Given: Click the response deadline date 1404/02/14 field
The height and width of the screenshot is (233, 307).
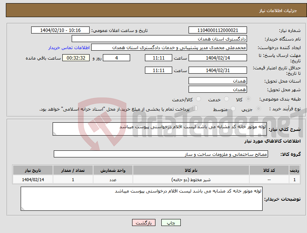Looking at the screenshot, I should tap(217, 58).
